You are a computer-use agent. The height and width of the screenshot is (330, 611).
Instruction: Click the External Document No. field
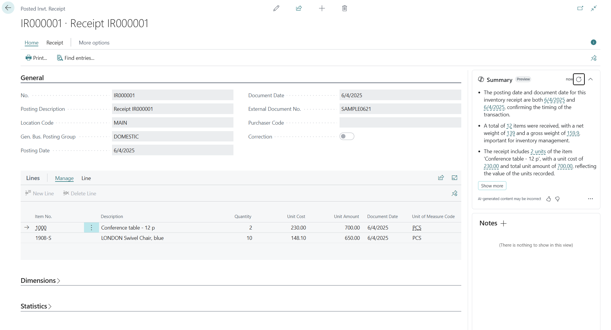(x=400, y=109)
